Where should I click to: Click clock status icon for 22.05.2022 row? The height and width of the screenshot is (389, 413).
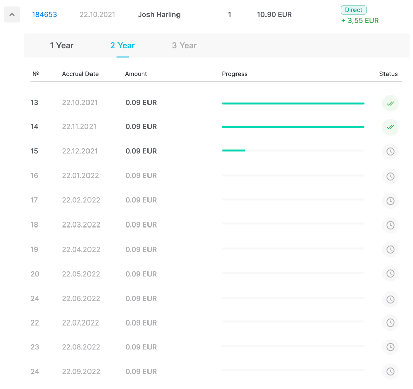point(390,274)
